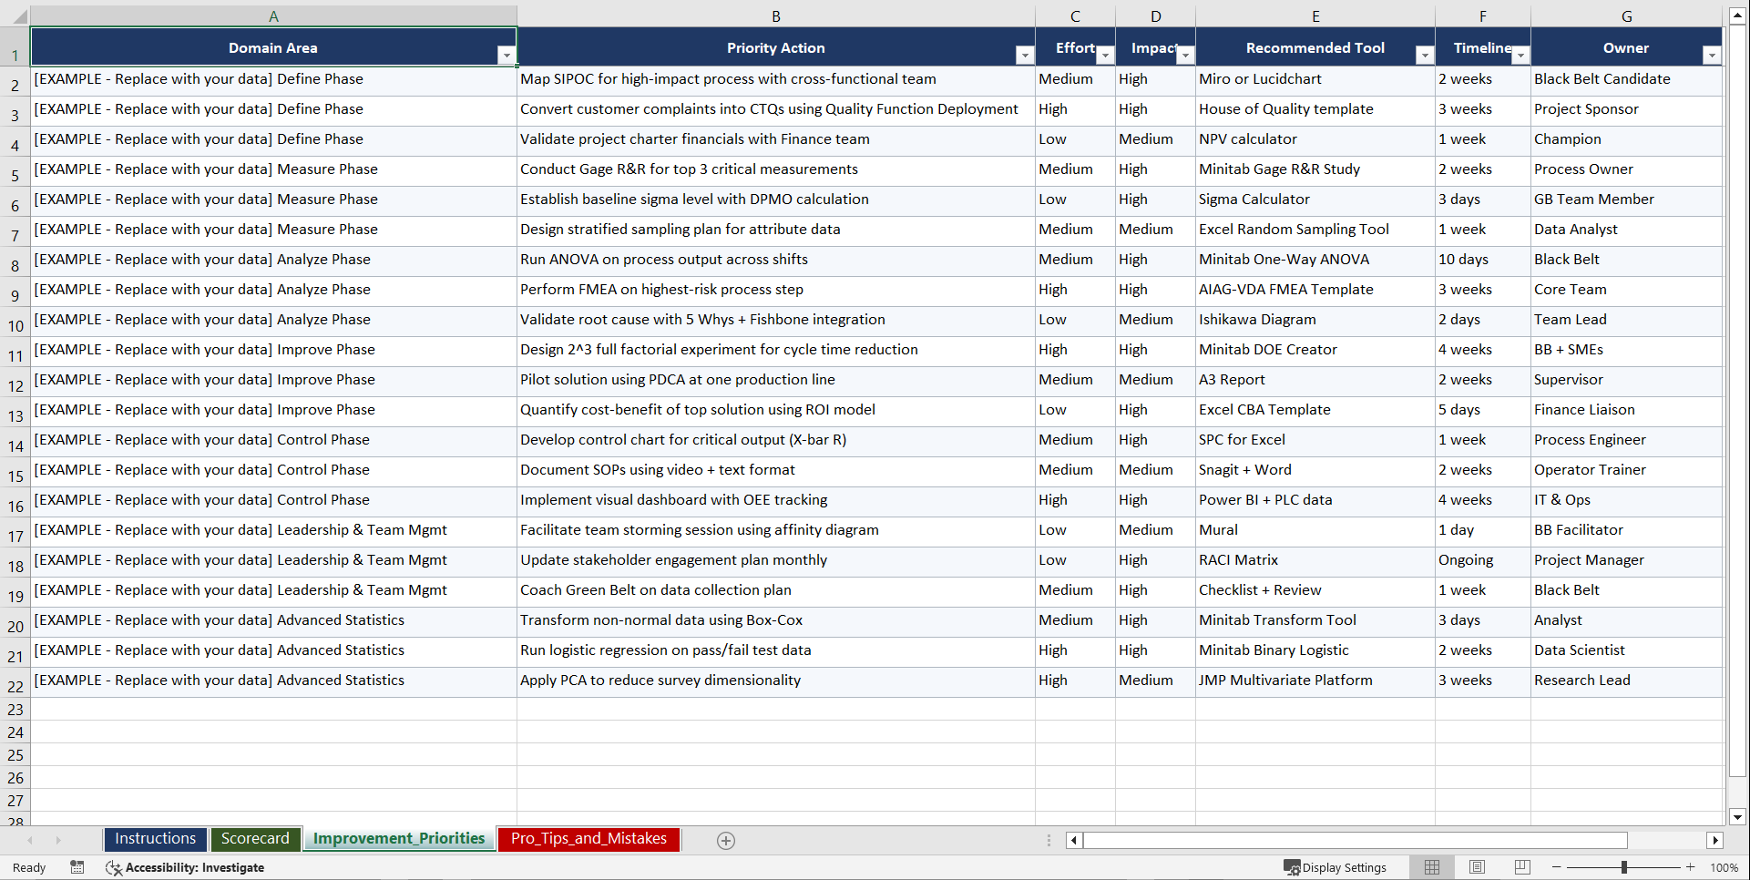Open Page Break Preview via status bar icon
The width and height of the screenshot is (1750, 880).
pyautogui.click(x=1521, y=867)
